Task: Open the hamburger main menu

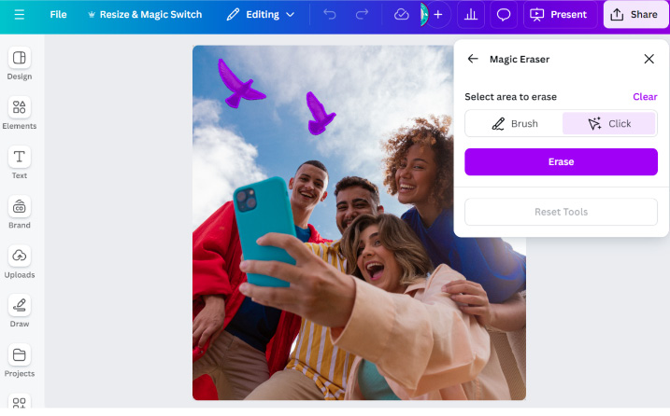Action: [x=20, y=15]
